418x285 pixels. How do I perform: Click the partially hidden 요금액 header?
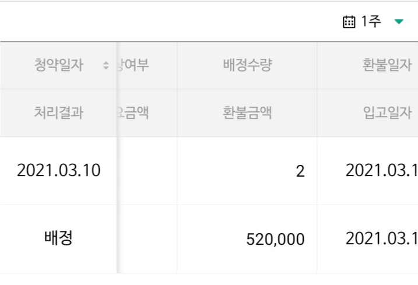[x=134, y=113]
